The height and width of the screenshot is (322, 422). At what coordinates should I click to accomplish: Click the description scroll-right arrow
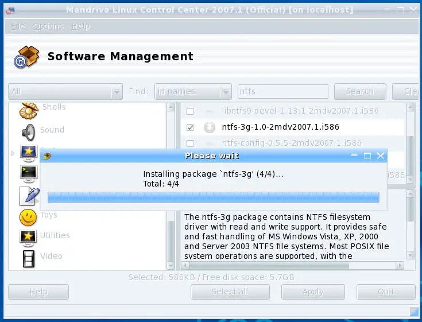click(400, 266)
